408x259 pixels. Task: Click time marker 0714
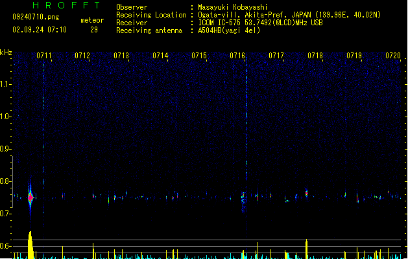(160, 56)
